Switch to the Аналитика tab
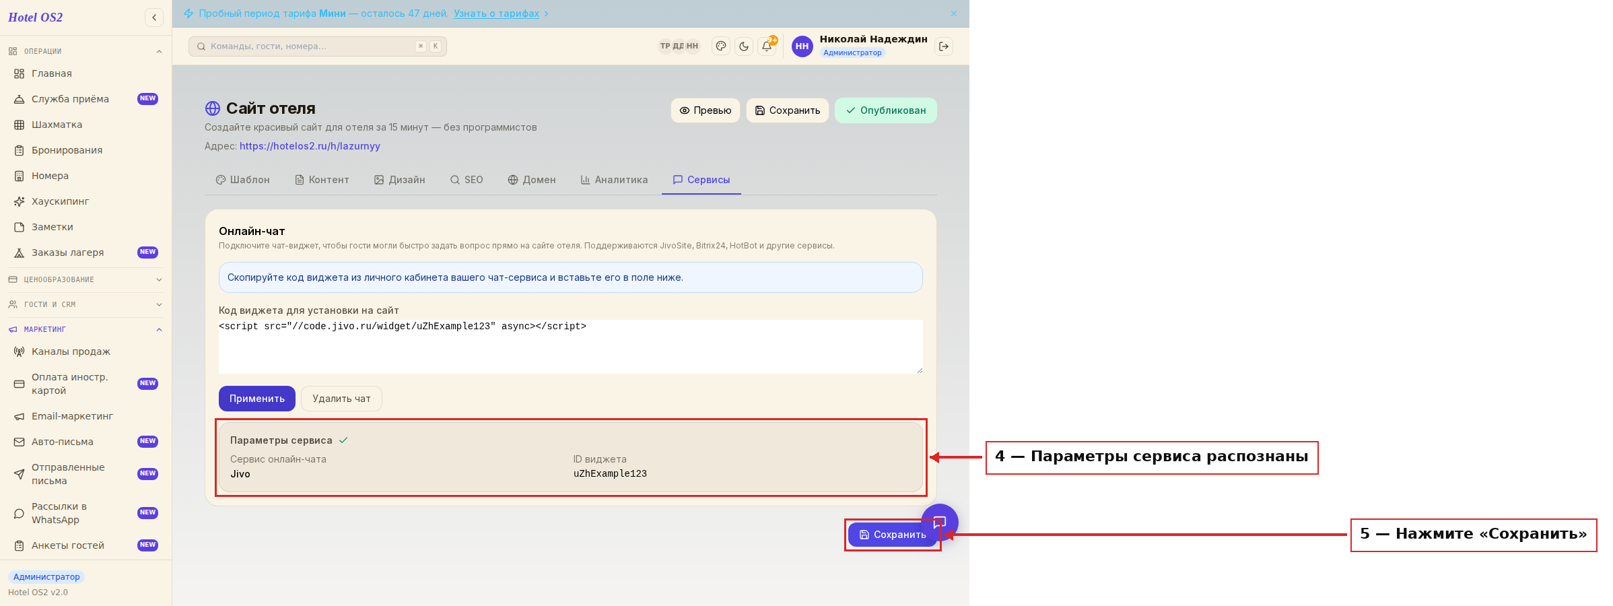The height and width of the screenshot is (606, 1613). coord(614,180)
